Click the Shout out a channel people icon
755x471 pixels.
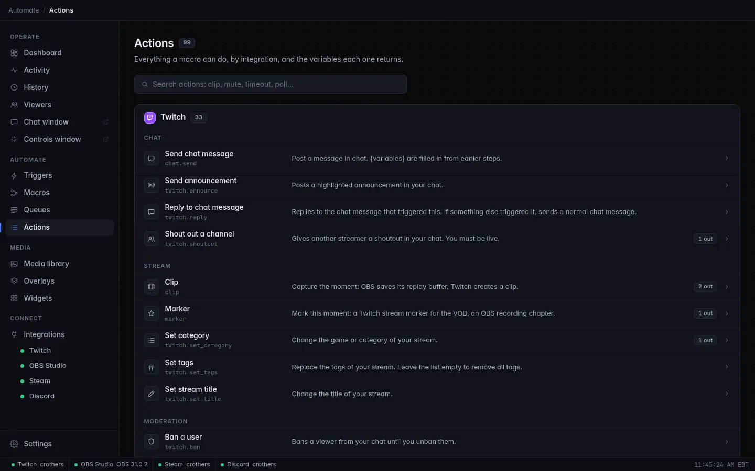(151, 239)
